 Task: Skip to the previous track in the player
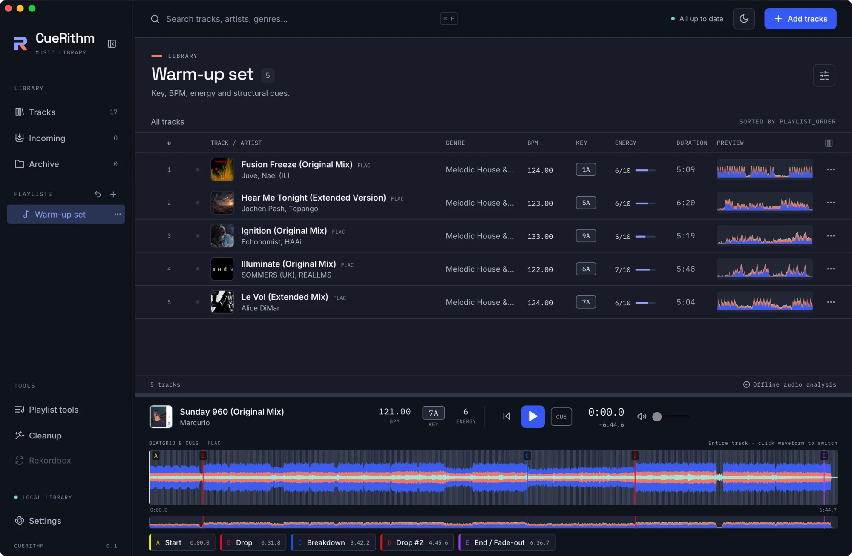tap(507, 416)
